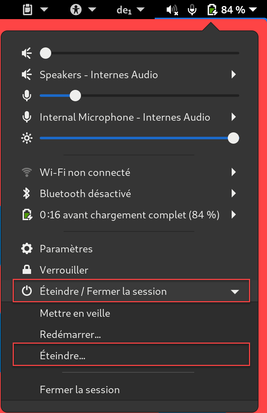Screen dimensions: 267x413
Task: Click the muted speaker icon in top bar
Action: pos(172,10)
